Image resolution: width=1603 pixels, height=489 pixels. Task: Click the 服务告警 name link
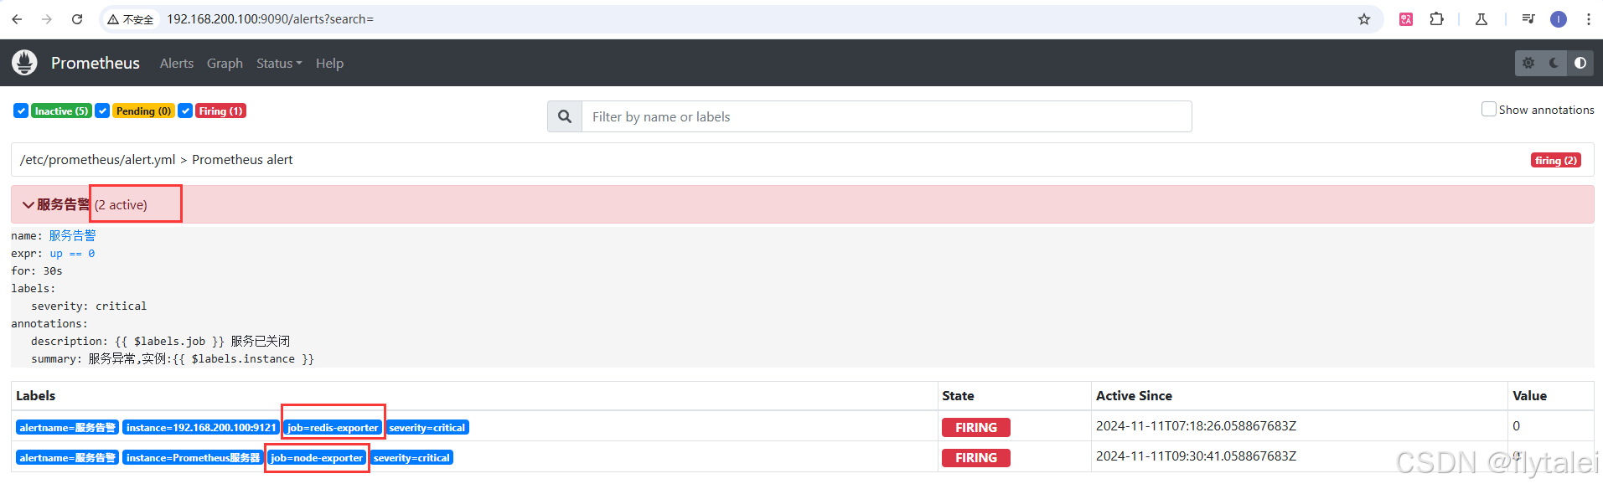click(72, 235)
